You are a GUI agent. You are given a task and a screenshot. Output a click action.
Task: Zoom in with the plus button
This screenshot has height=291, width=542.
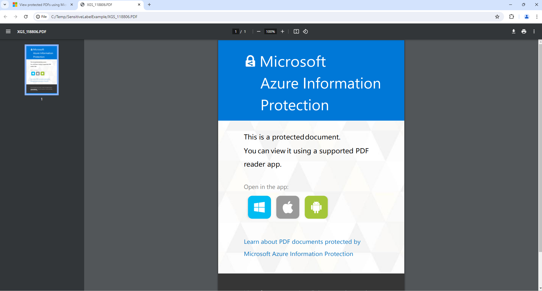coord(282,31)
